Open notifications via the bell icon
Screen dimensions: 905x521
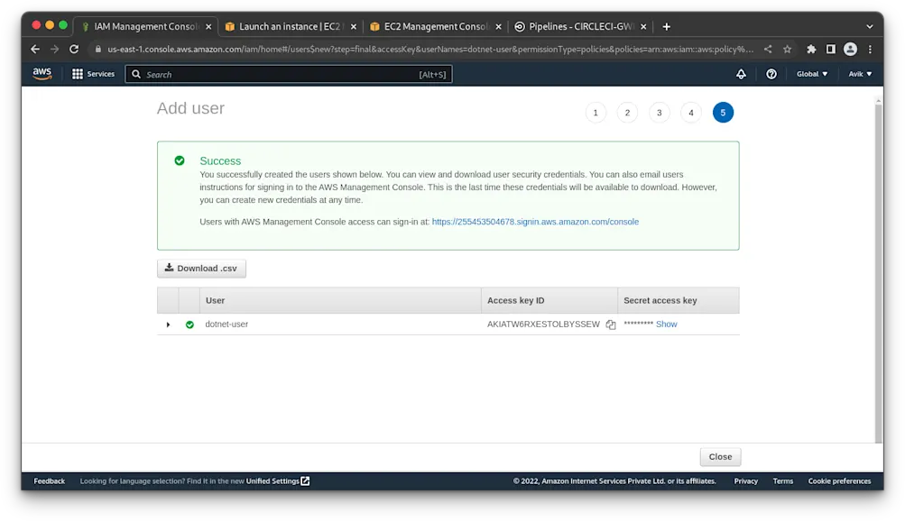pyautogui.click(x=740, y=74)
